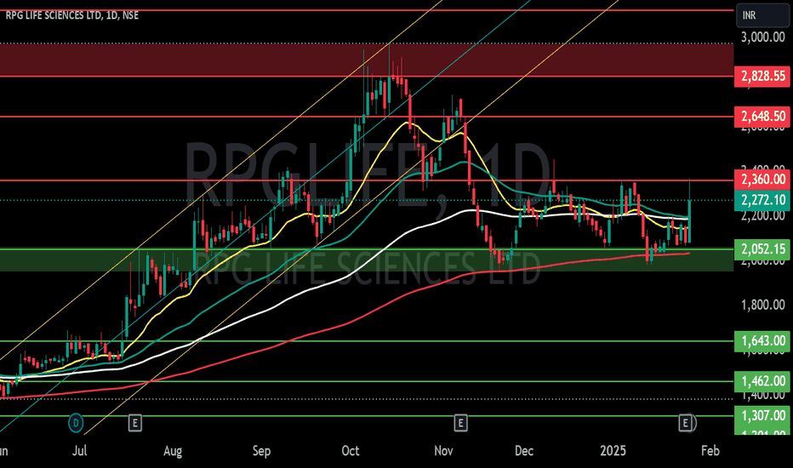Screen dimensions: 793x468
Task: Select the 1,462.00 green support label
Action: click(x=762, y=381)
